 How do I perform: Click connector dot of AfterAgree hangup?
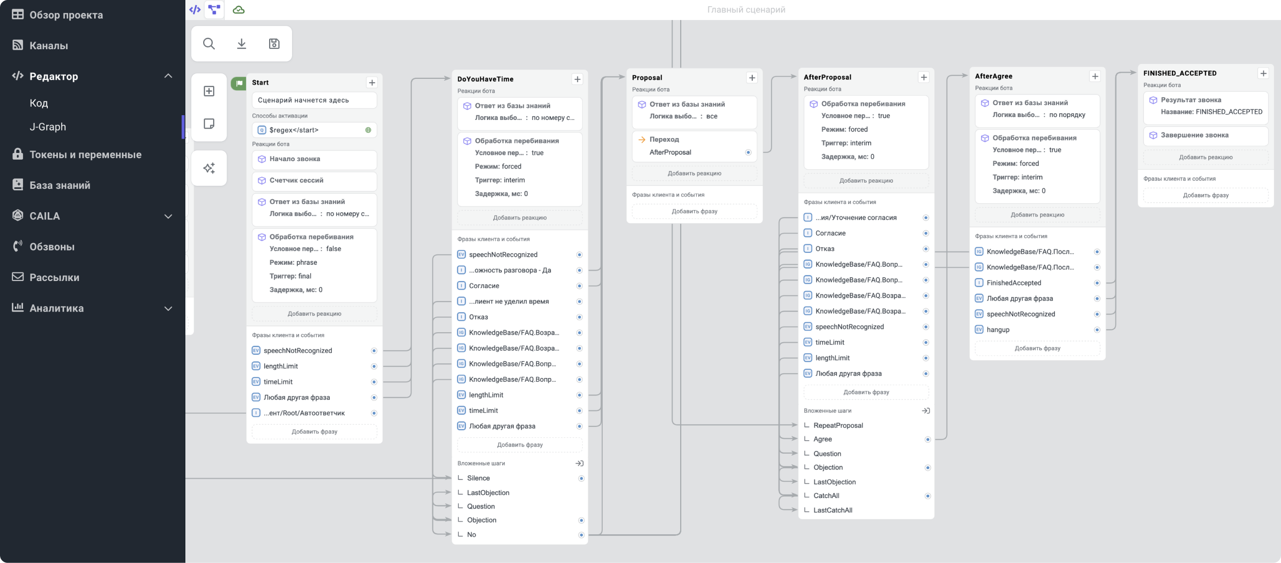pos(1097,330)
